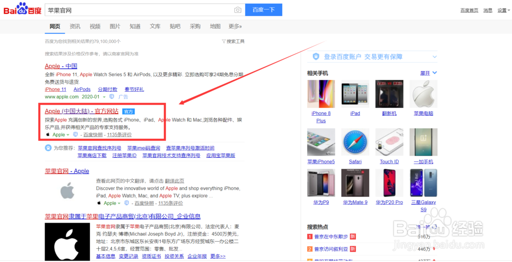Click 注册苹果ID suggestion

pyautogui.click(x=124, y=156)
